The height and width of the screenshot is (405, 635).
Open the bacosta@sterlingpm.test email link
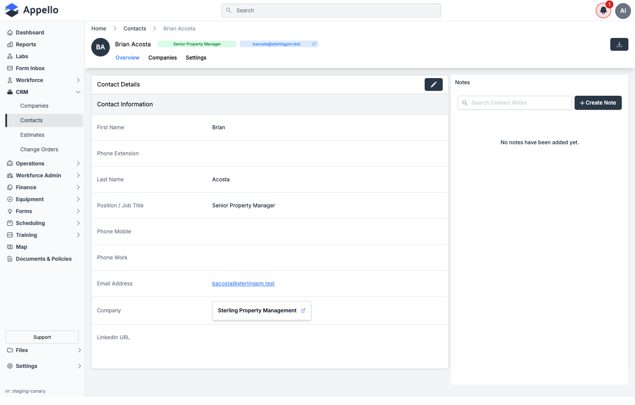click(x=243, y=284)
